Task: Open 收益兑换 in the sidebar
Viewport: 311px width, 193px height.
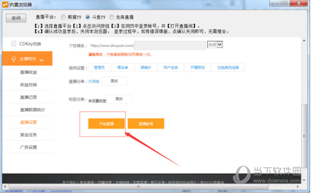Action: coord(28,85)
